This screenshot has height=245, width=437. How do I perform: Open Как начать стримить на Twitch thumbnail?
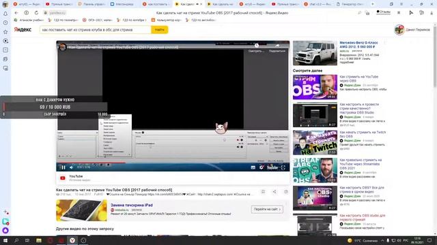point(315,142)
